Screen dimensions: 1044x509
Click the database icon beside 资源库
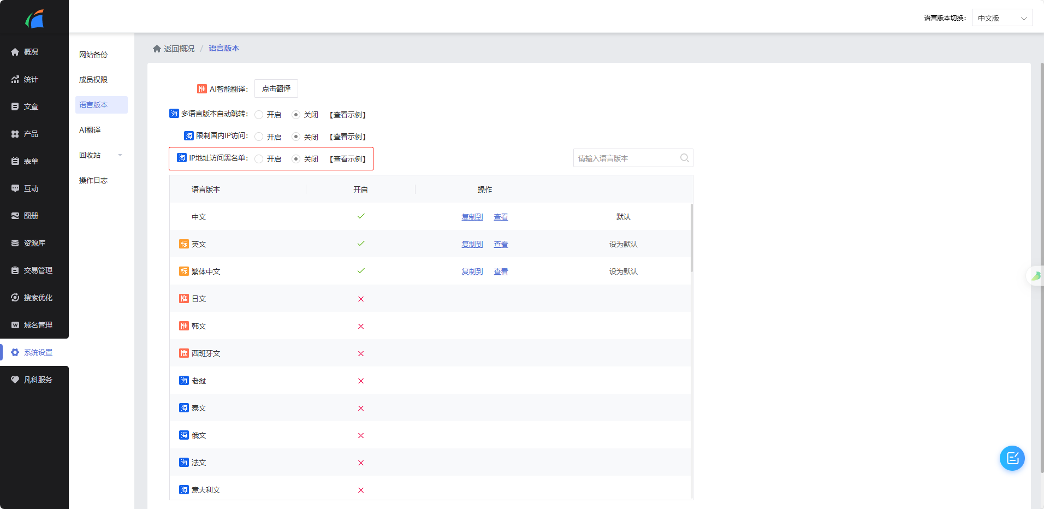[x=15, y=243]
